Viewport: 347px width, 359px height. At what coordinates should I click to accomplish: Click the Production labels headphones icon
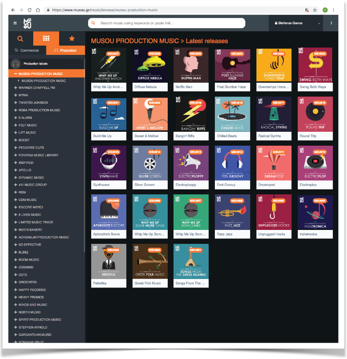[15, 64]
